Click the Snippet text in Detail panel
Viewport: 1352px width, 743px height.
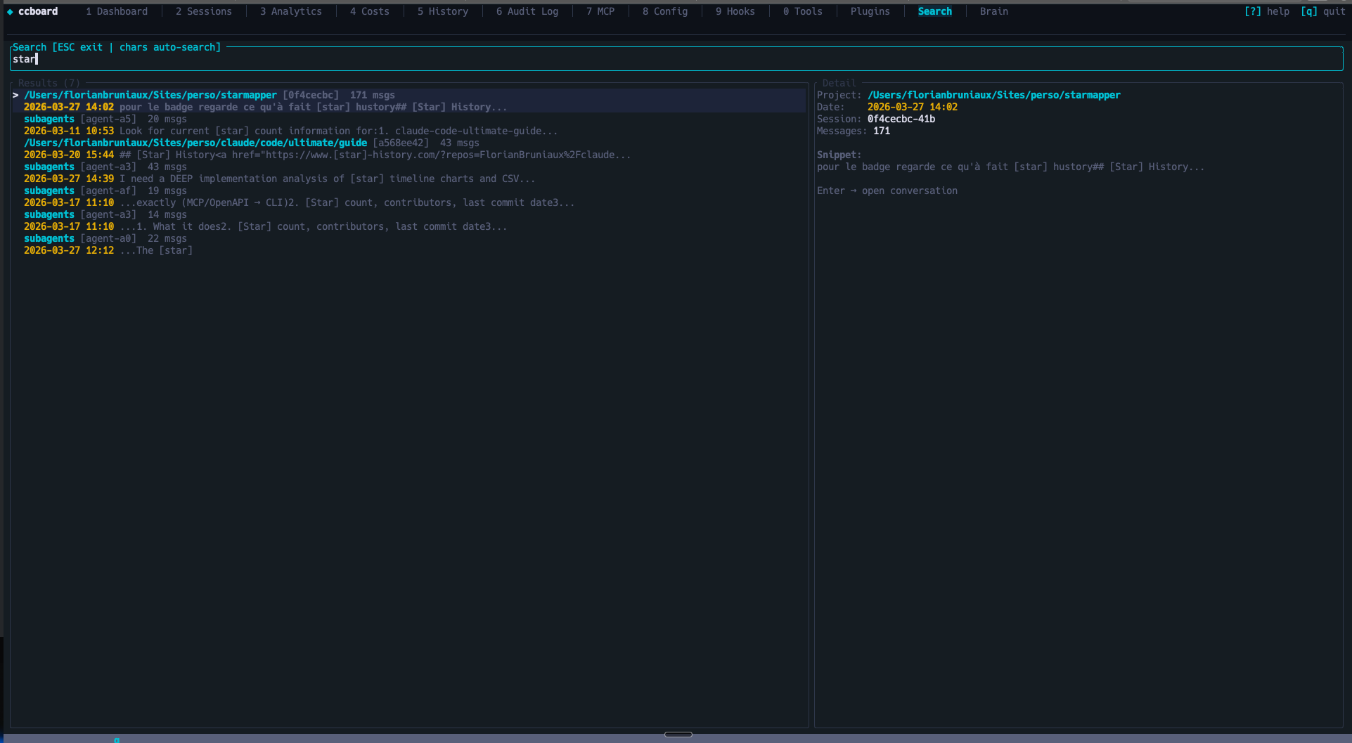1010,167
